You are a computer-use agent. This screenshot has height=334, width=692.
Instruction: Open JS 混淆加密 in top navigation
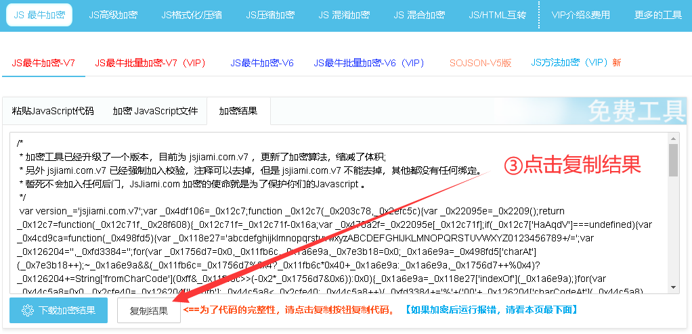click(344, 15)
